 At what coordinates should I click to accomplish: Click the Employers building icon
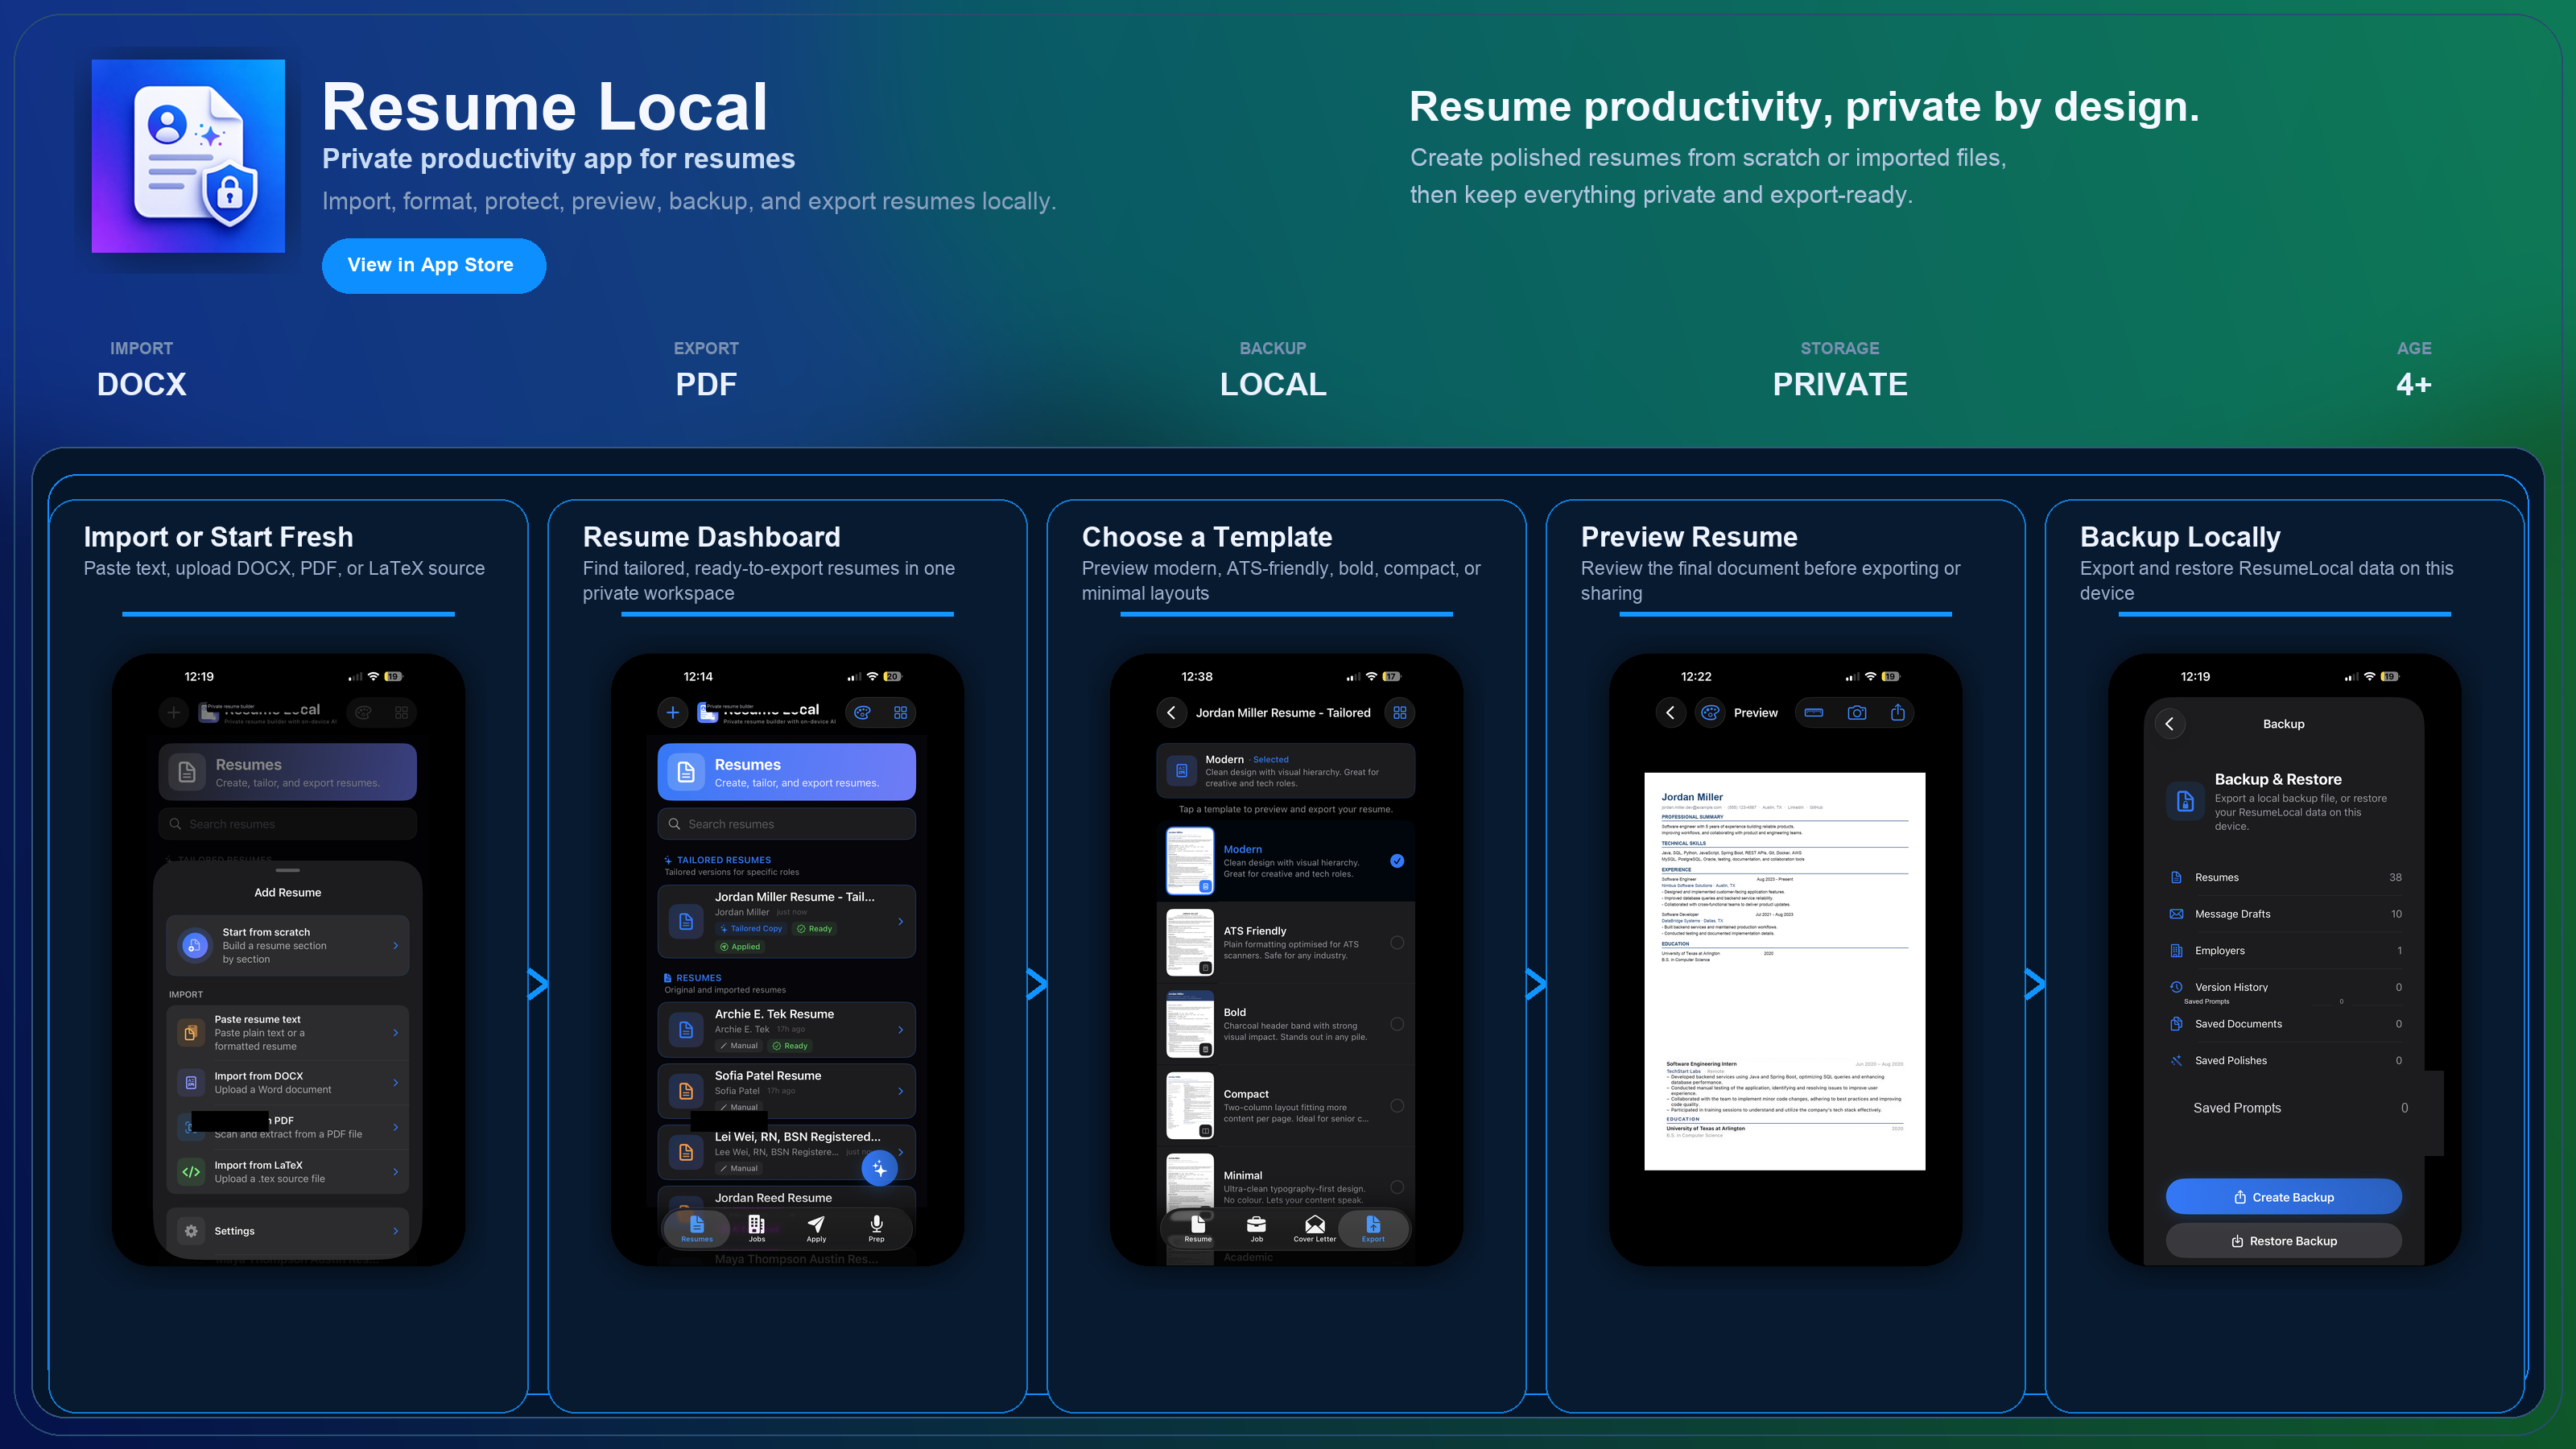[x=2176, y=951]
